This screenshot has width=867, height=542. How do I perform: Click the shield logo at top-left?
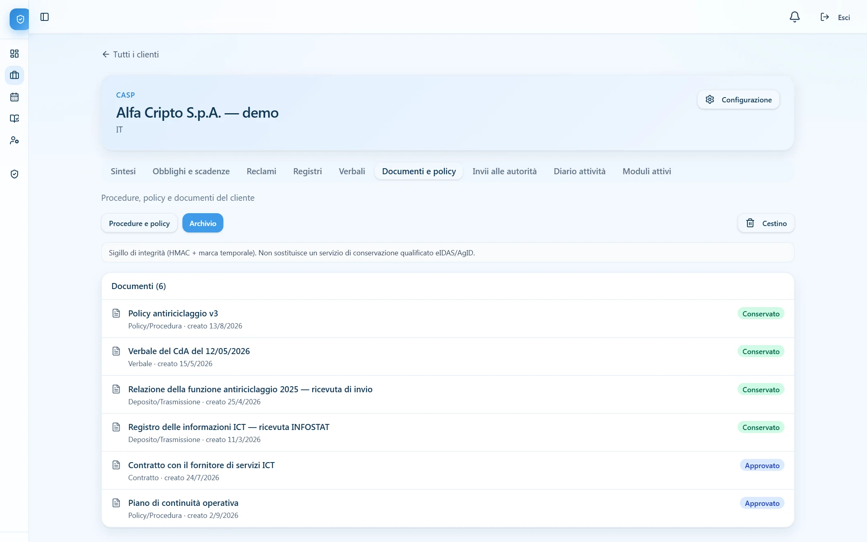[19, 19]
